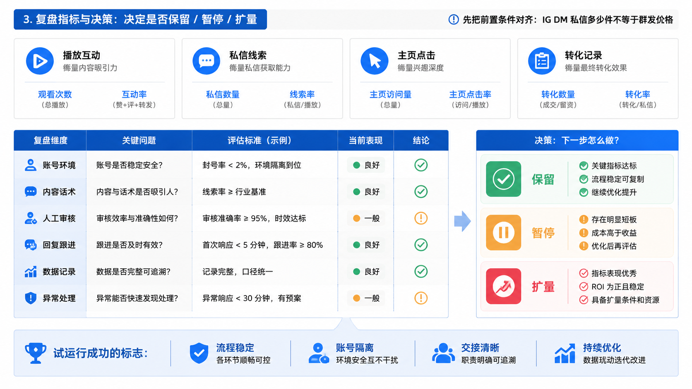The height and width of the screenshot is (389, 692).
Task: Click the 良好 status in 账号环境 row
Action: [366, 165]
